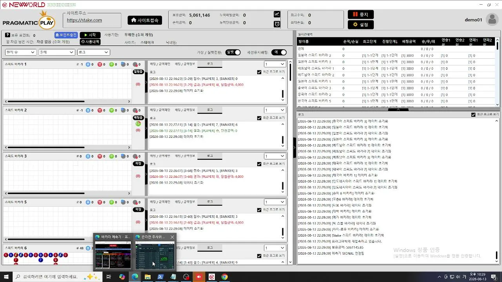Collapse the 실시간내역 table with the up chevron

pyautogui.click(x=398, y=110)
